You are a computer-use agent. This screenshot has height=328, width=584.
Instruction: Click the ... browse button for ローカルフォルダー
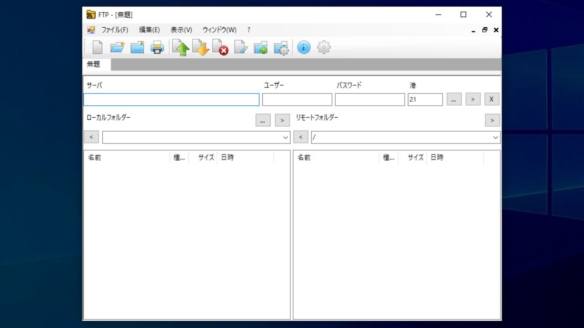pyautogui.click(x=263, y=120)
